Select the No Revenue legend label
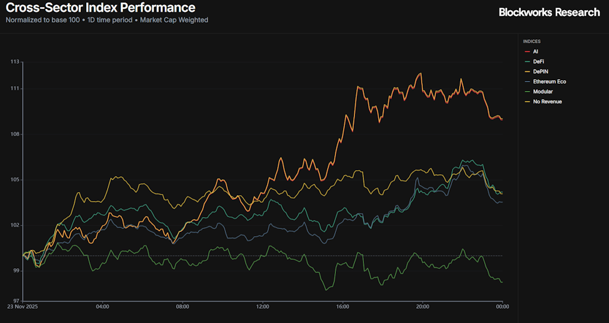The width and height of the screenshot is (609, 323). 547,102
